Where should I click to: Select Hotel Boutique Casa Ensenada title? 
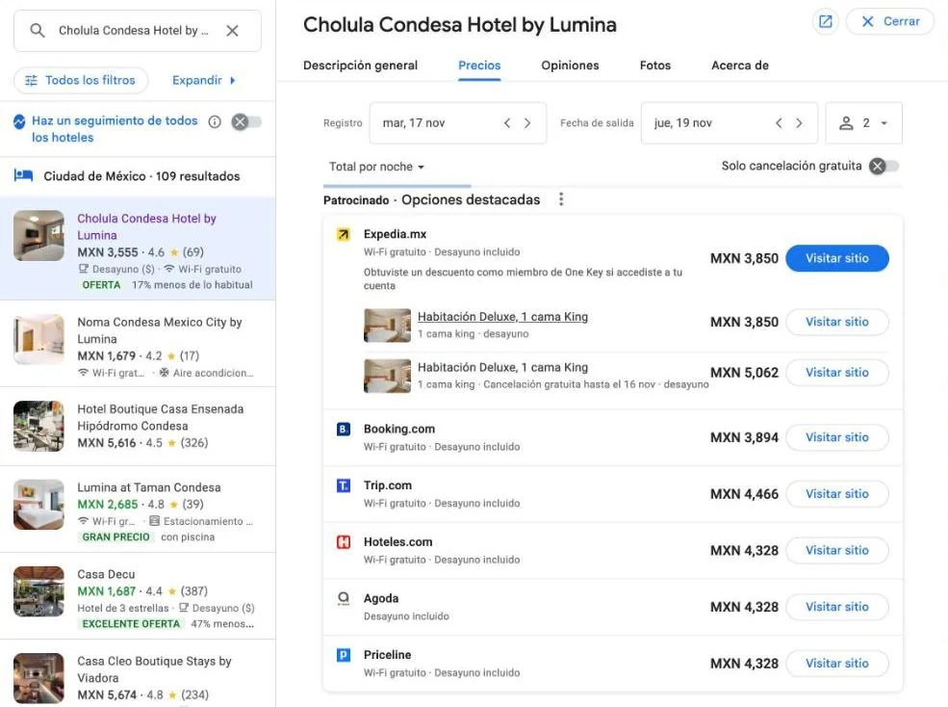point(160,417)
